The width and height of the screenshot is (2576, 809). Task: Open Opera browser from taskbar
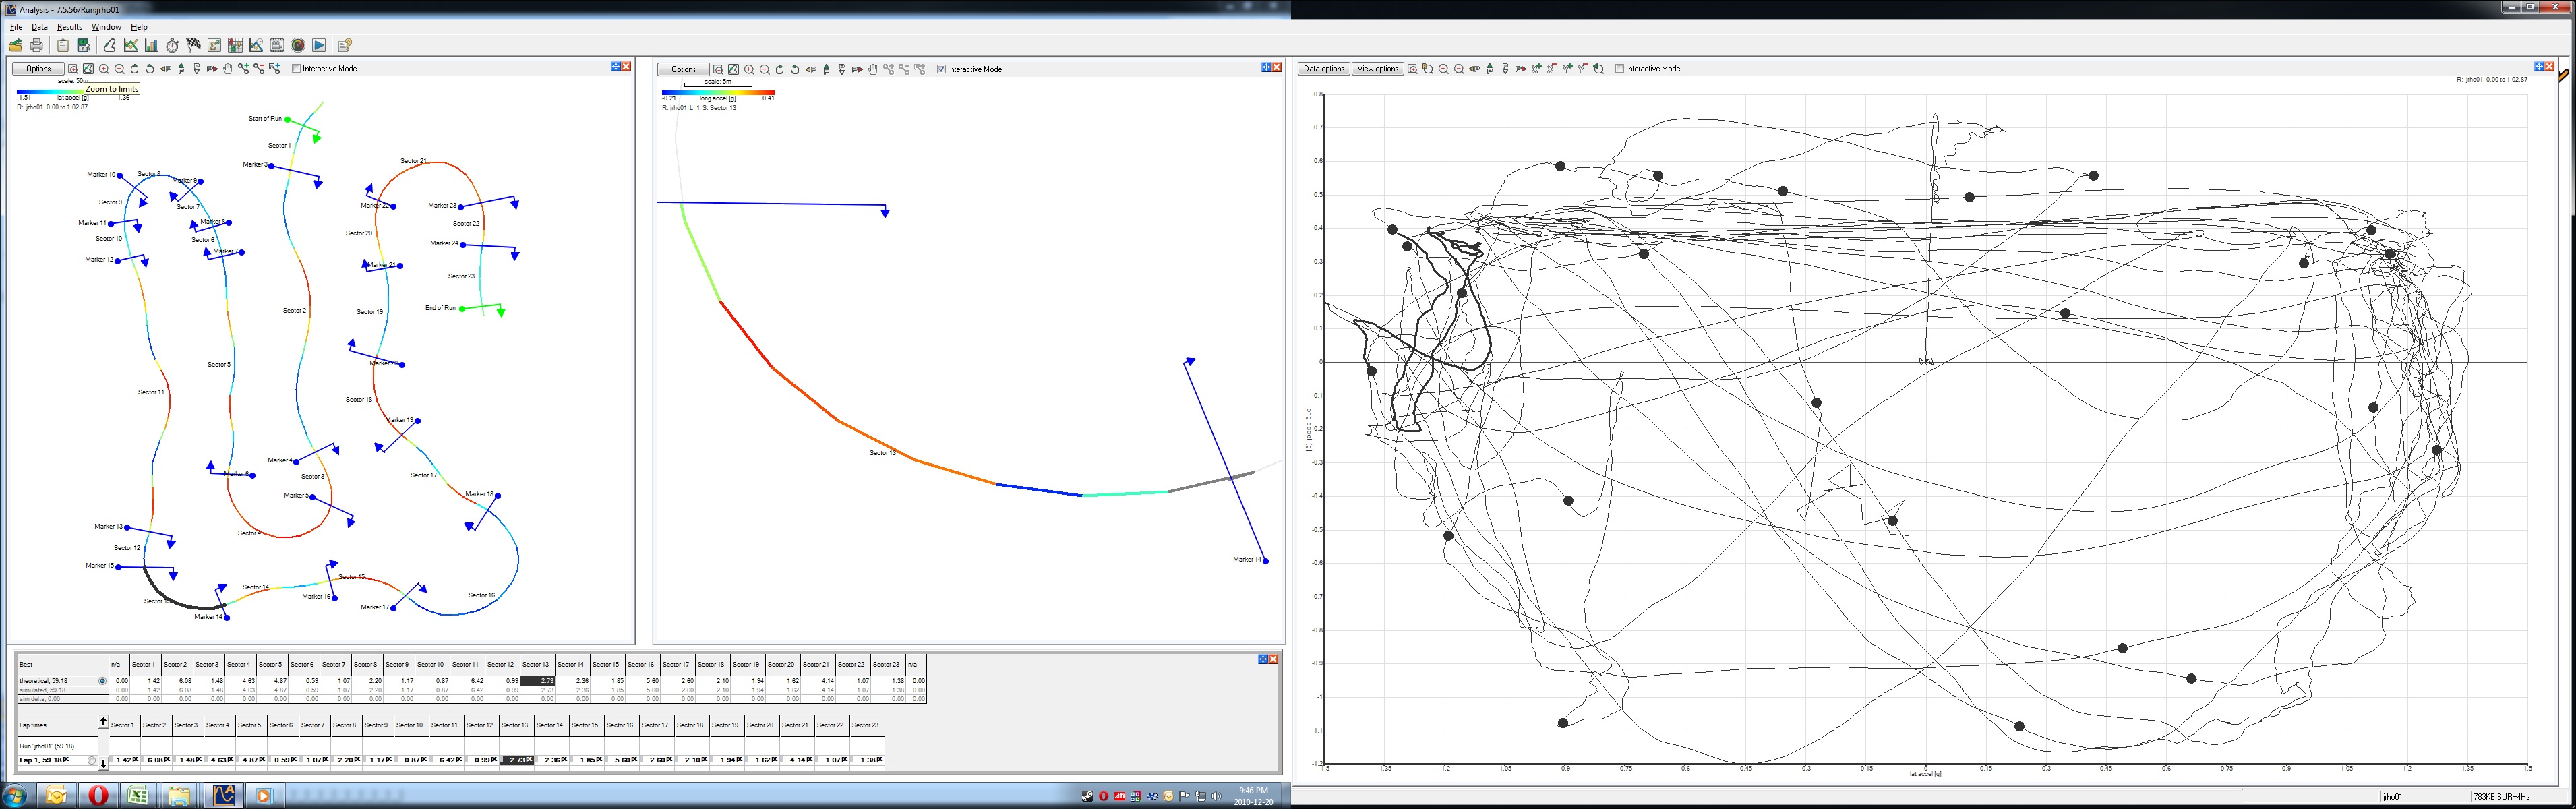pyautogui.click(x=98, y=796)
